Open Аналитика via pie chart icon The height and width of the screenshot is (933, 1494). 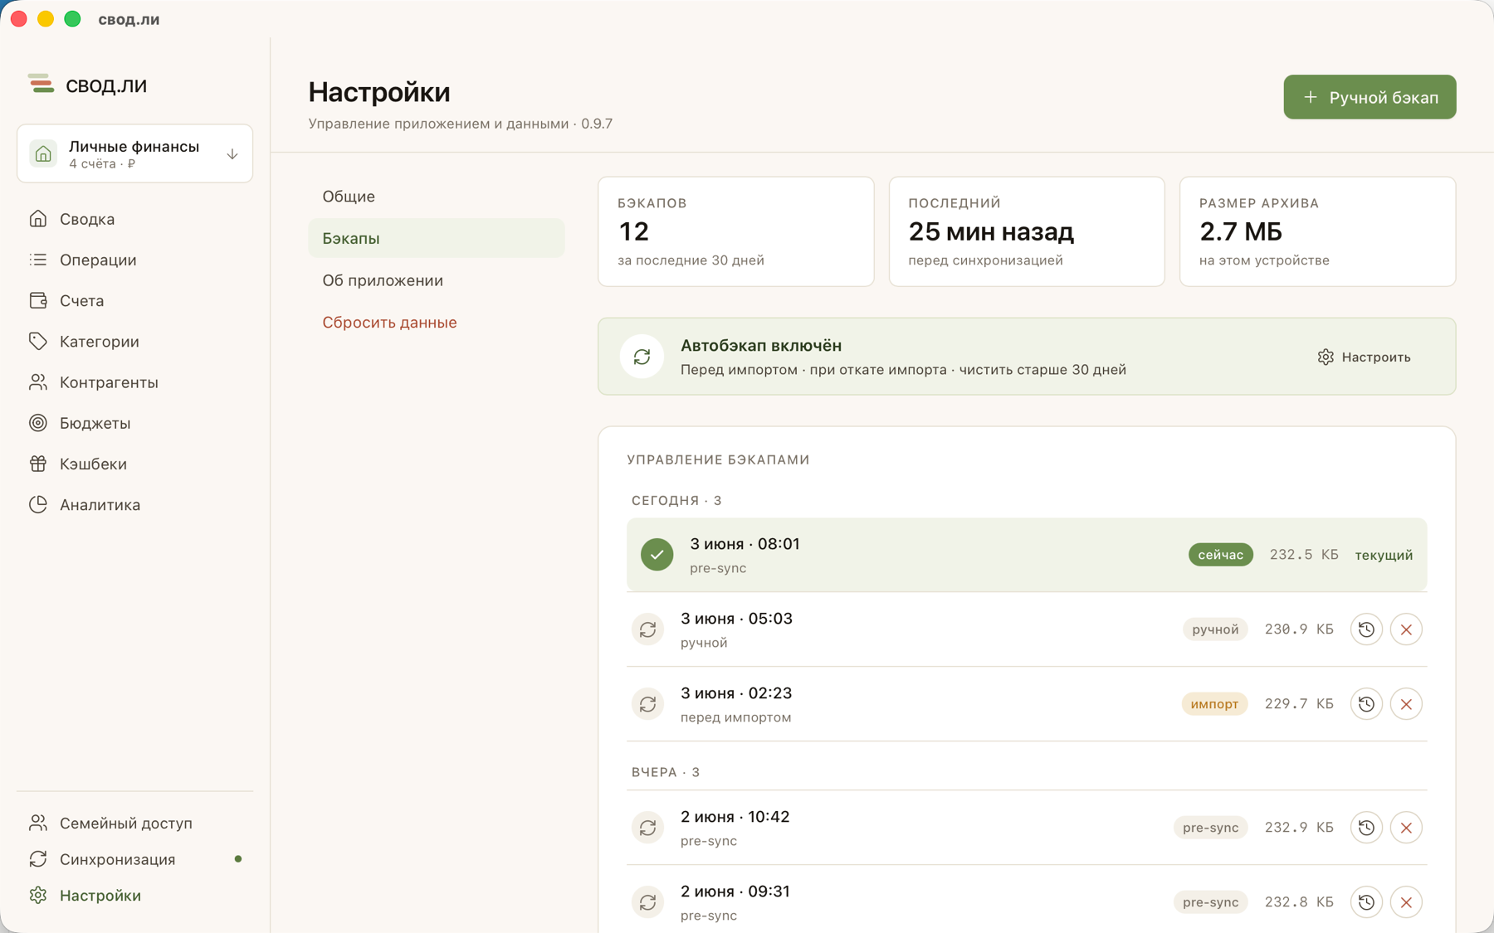pyautogui.click(x=38, y=504)
